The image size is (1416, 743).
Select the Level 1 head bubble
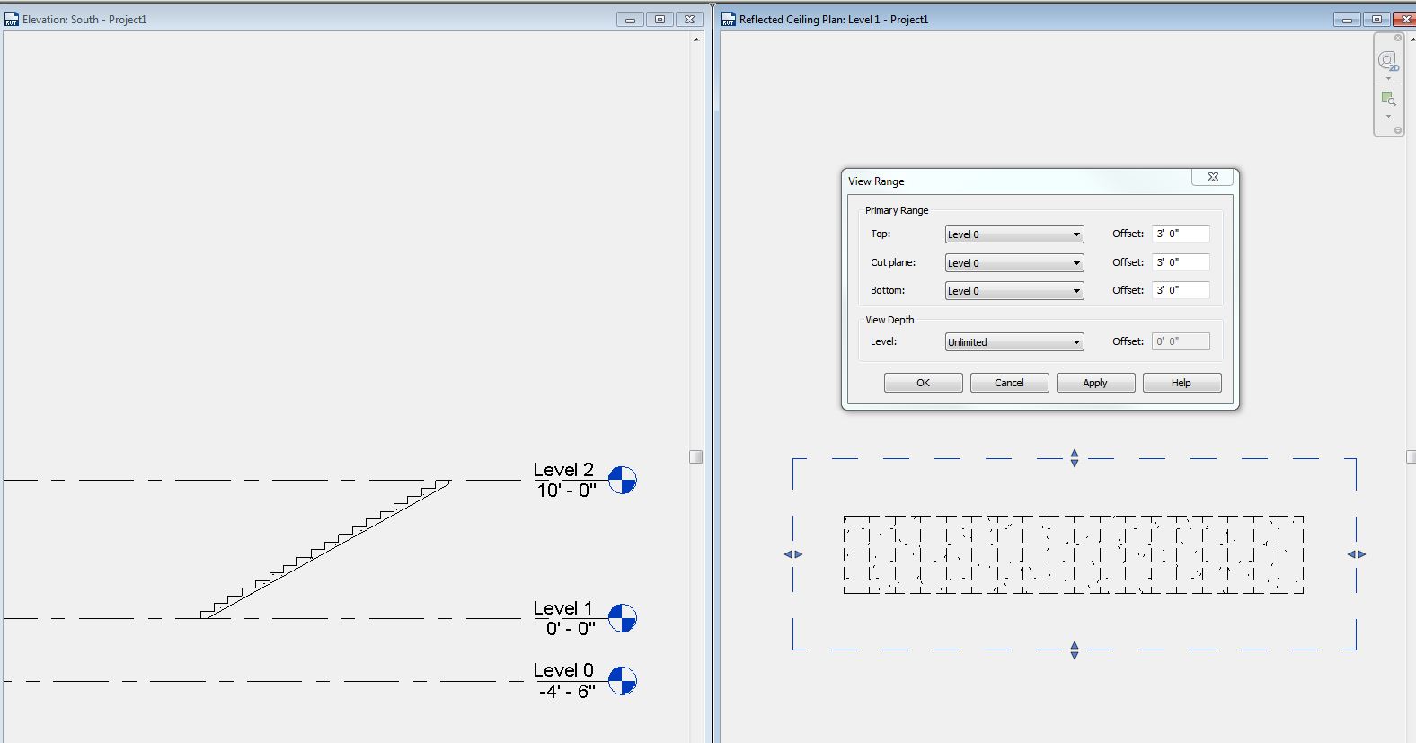622,618
